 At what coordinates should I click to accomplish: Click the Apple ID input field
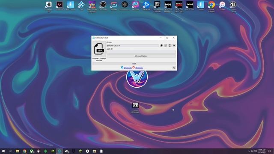tap(141, 52)
